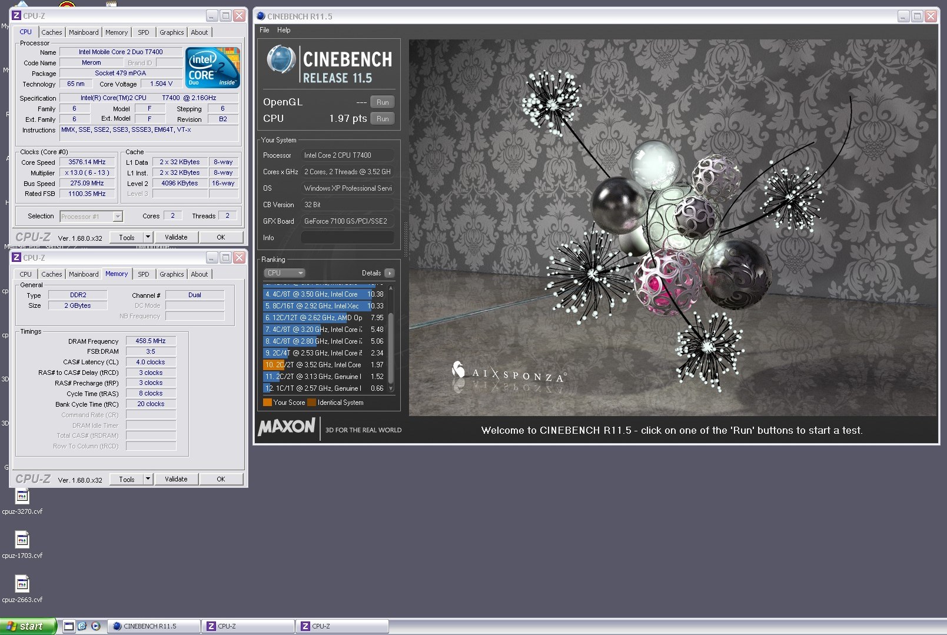Open the Caches tab in top CPU-Z
Screen dimensions: 947x635
pyautogui.click(x=51, y=32)
